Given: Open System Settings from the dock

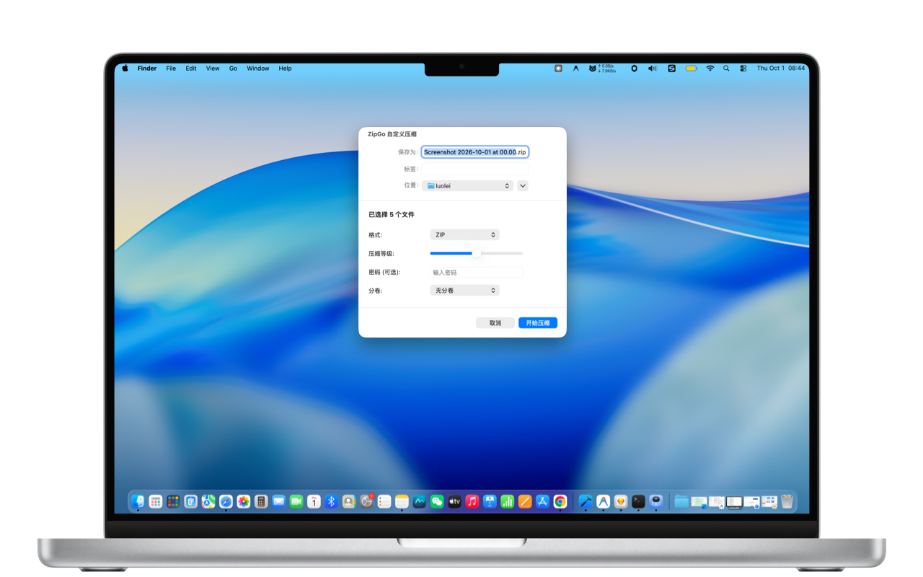Looking at the screenshot, I should click(366, 501).
